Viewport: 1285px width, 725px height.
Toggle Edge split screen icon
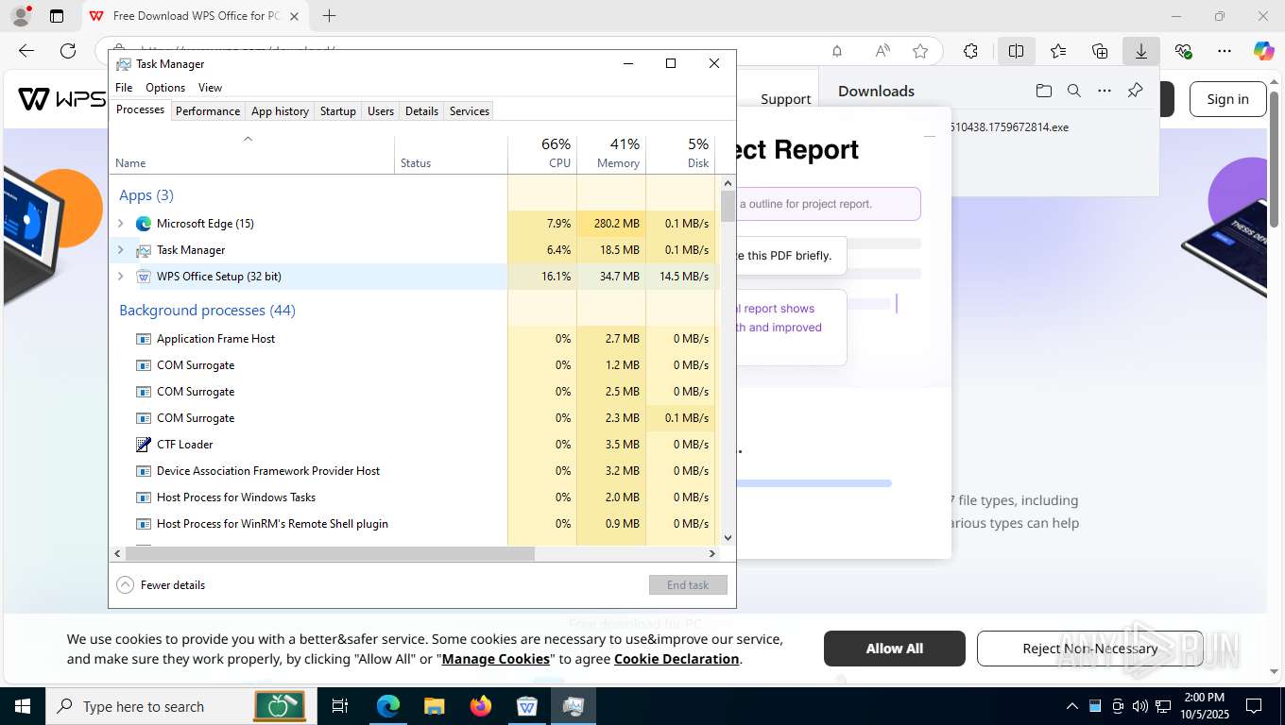1017,51
